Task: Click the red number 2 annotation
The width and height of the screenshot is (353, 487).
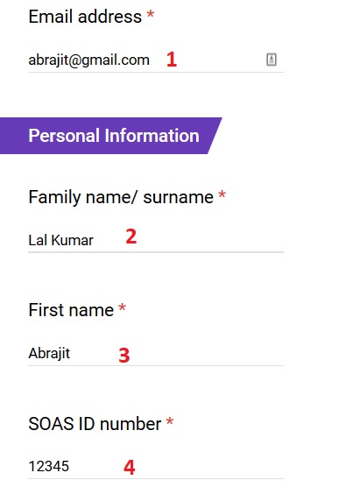Action: (131, 236)
